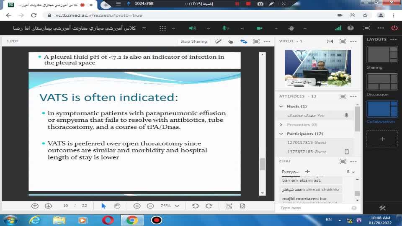Select the hand pan tool

point(117,206)
